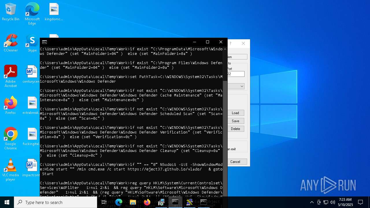Click the help question mark in the dialog
Image resolution: width=370 pixels, height=208 pixels.
230,43
